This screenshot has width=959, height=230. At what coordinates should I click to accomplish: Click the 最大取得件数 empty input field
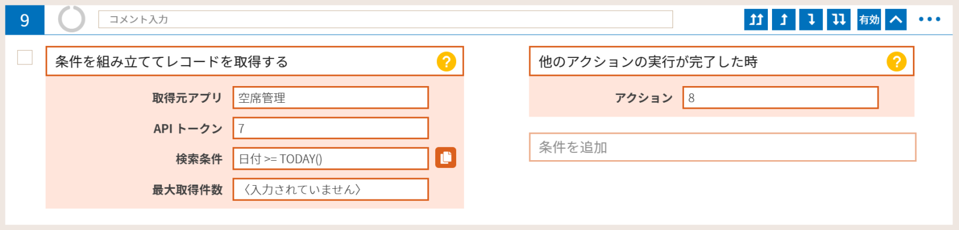pyautogui.click(x=331, y=189)
